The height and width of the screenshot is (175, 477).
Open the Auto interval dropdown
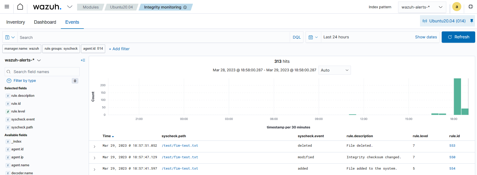click(334, 70)
